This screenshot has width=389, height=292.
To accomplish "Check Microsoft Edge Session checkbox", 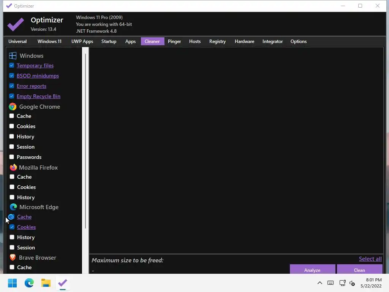I will click(x=12, y=248).
